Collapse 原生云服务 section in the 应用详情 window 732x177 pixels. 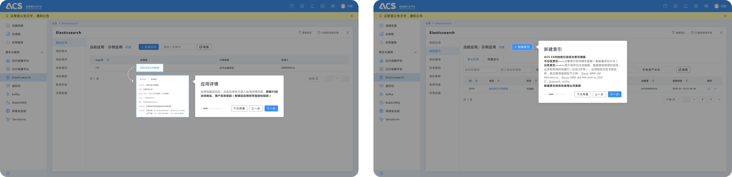tap(42, 52)
